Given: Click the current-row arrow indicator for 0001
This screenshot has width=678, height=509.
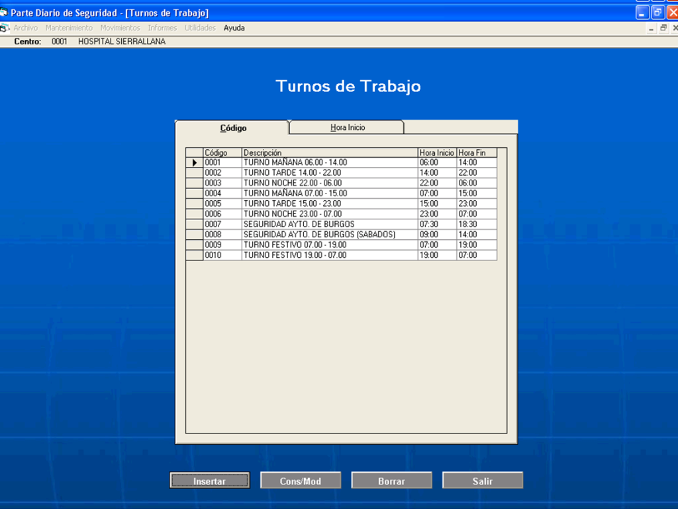Looking at the screenshot, I should [x=194, y=162].
